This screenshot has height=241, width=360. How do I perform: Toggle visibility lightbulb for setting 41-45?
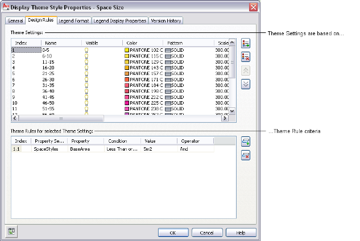[x=86, y=97]
